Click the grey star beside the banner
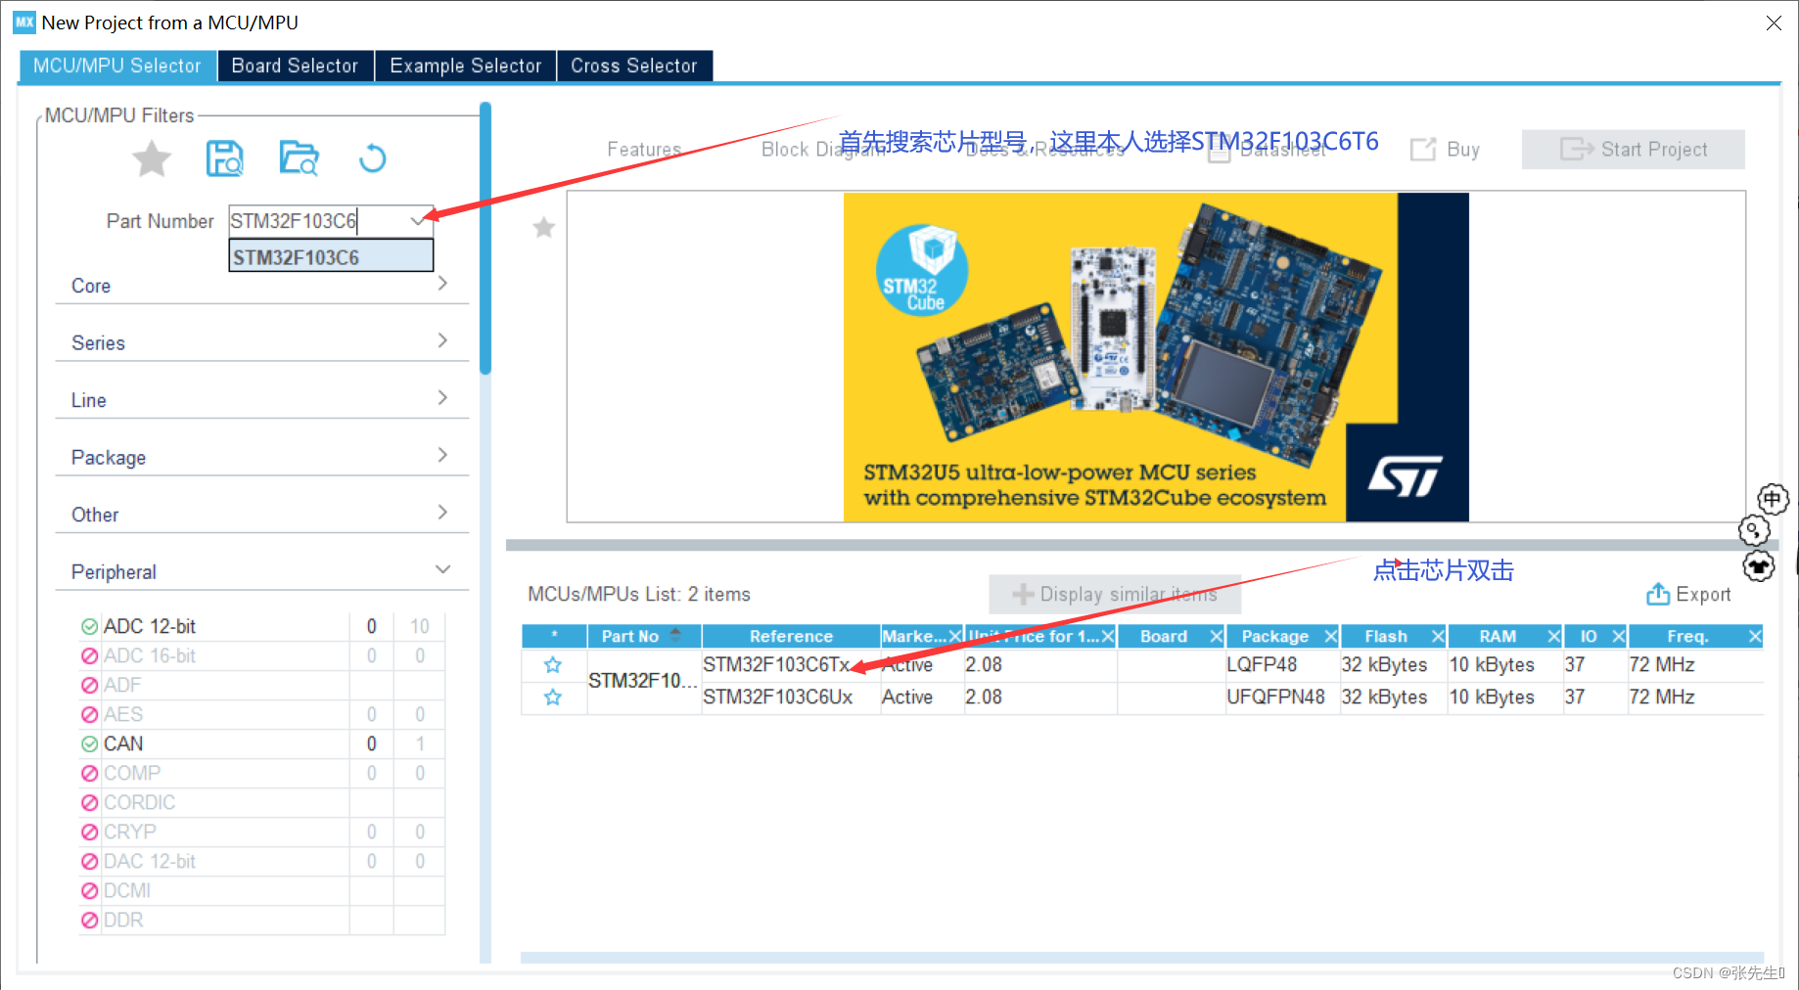This screenshot has height=990, width=1799. (544, 228)
